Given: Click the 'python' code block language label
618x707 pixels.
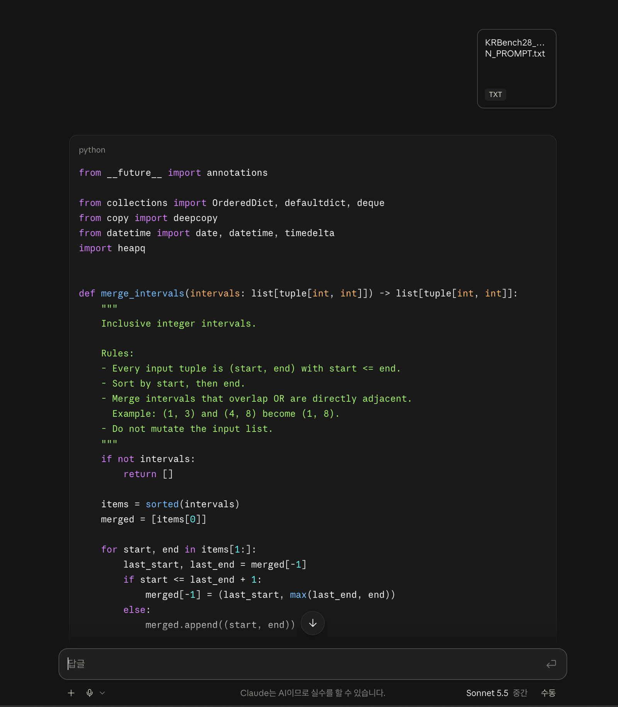Looking at the screenshot, I should pyautogui.click(x=92, y=150).
